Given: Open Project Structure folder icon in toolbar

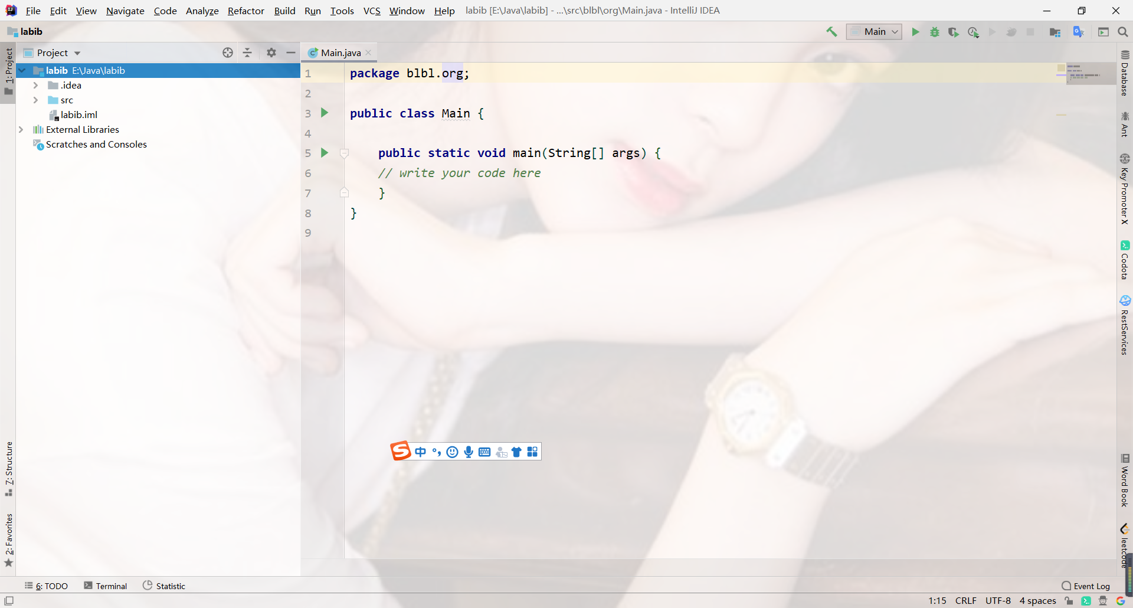Looking at the screenshot, I should coord(1055,32).
